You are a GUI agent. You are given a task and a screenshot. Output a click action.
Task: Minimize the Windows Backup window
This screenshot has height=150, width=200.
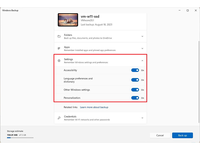pos(179,10)
